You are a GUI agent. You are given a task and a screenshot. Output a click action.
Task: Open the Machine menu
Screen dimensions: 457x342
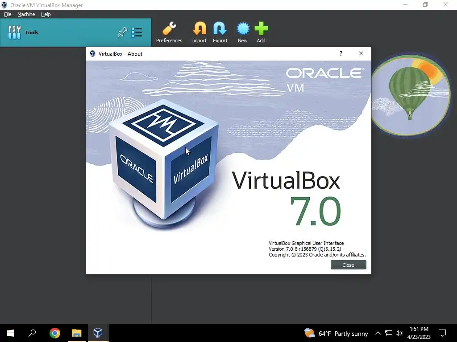pos(26,14)
